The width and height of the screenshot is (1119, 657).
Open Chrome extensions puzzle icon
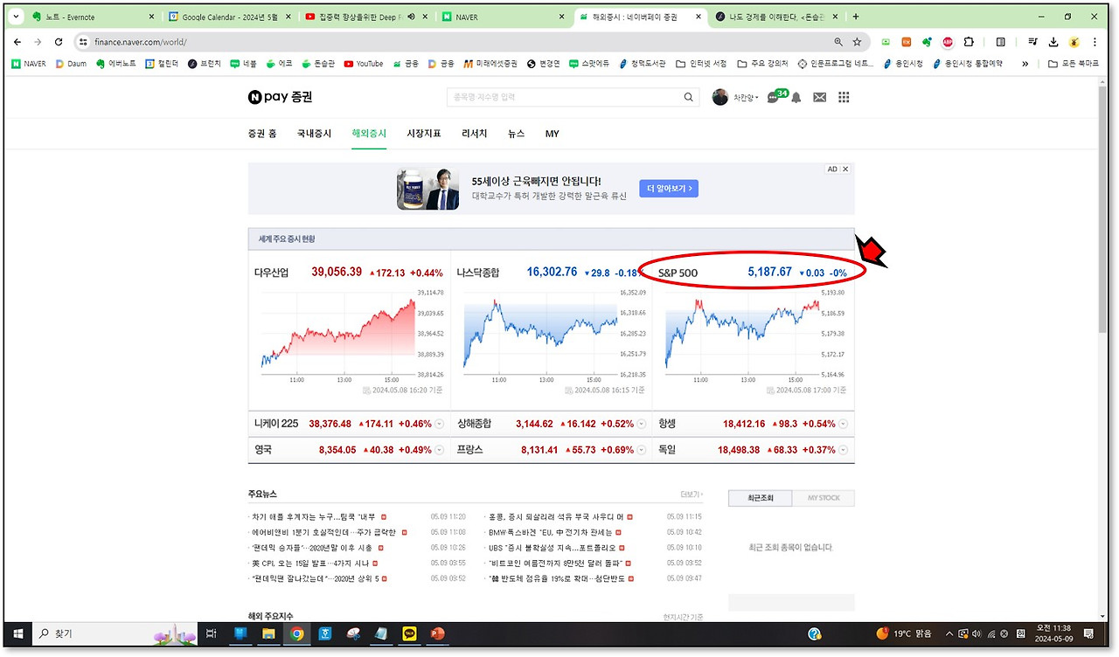tap(969, 42)
